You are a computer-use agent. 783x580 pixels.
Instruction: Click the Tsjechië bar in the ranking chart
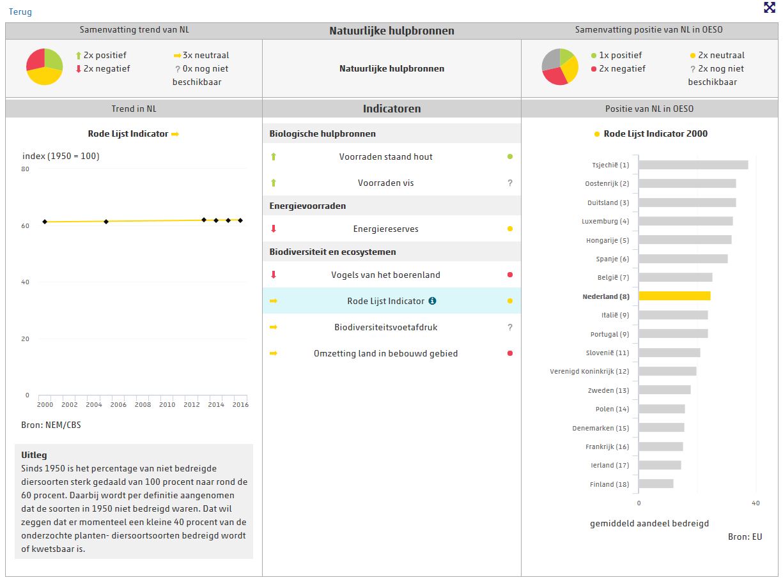[693, 165]
